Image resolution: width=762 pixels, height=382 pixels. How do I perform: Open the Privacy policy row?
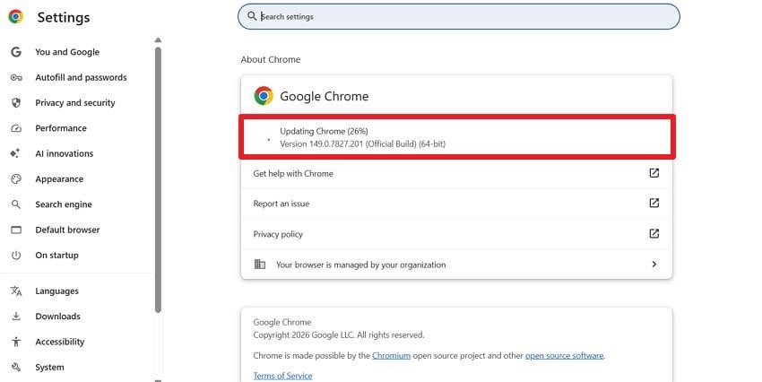[456, 234]
